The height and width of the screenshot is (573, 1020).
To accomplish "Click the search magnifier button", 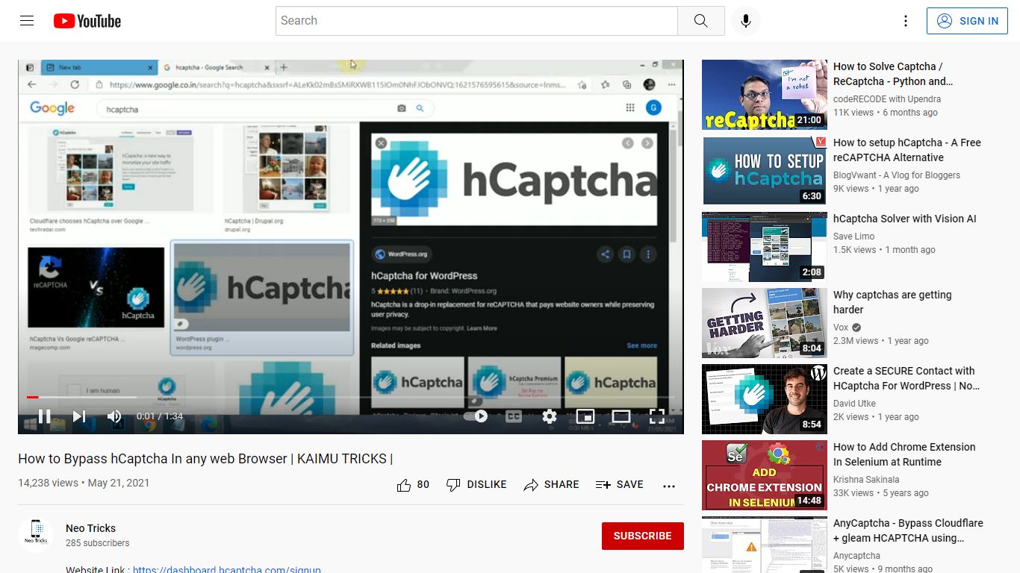I will pyautogui.click(x=700, y=21).
